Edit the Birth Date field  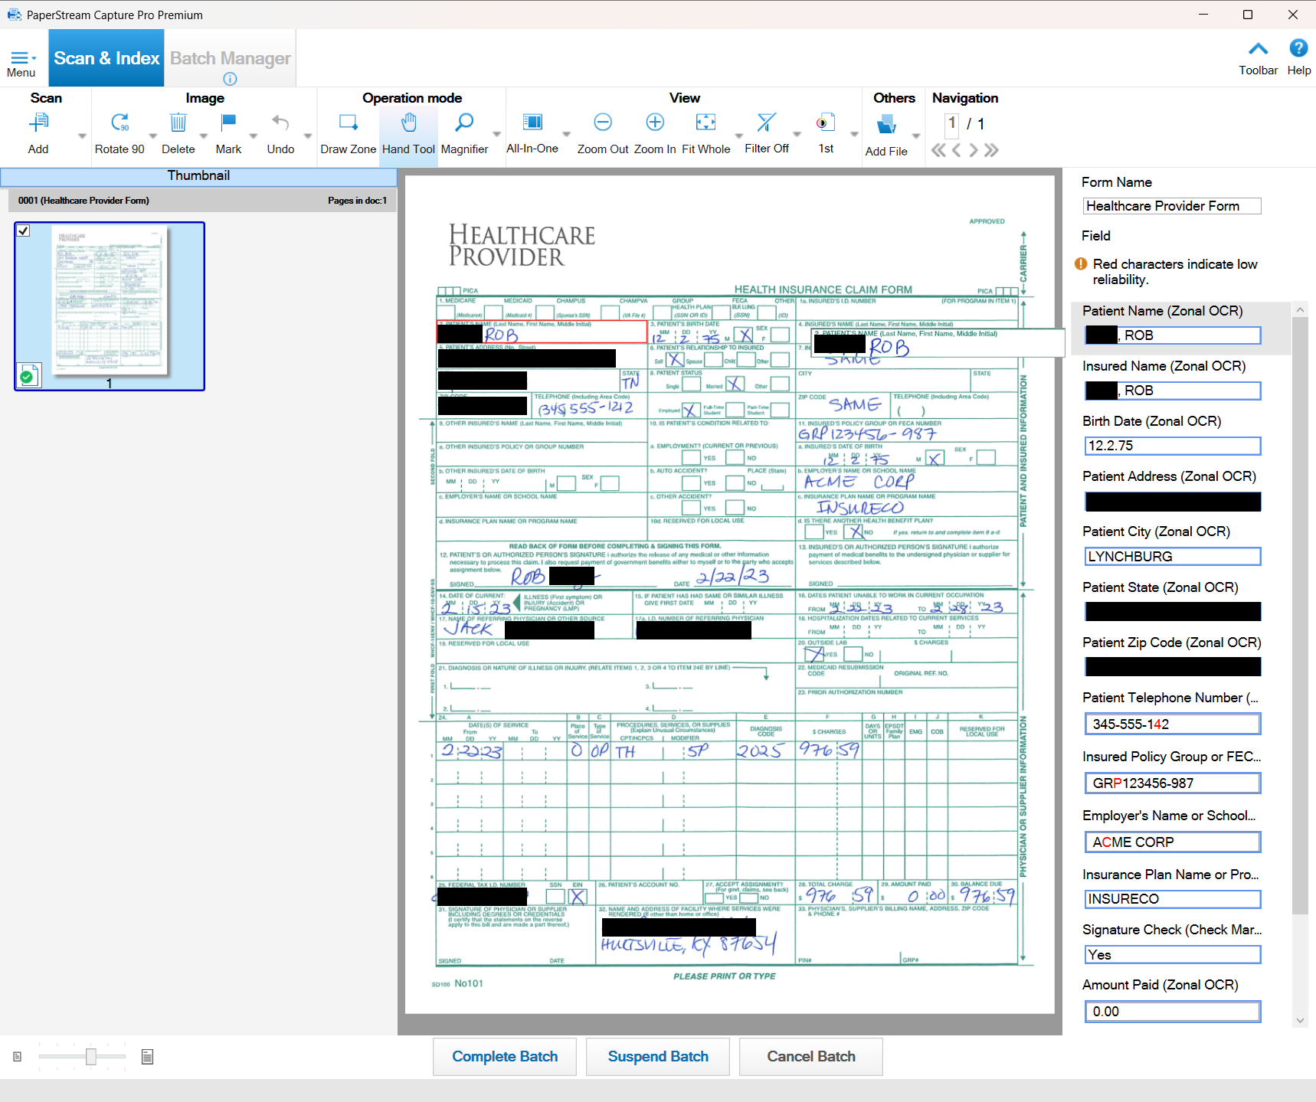[1173, 446]
